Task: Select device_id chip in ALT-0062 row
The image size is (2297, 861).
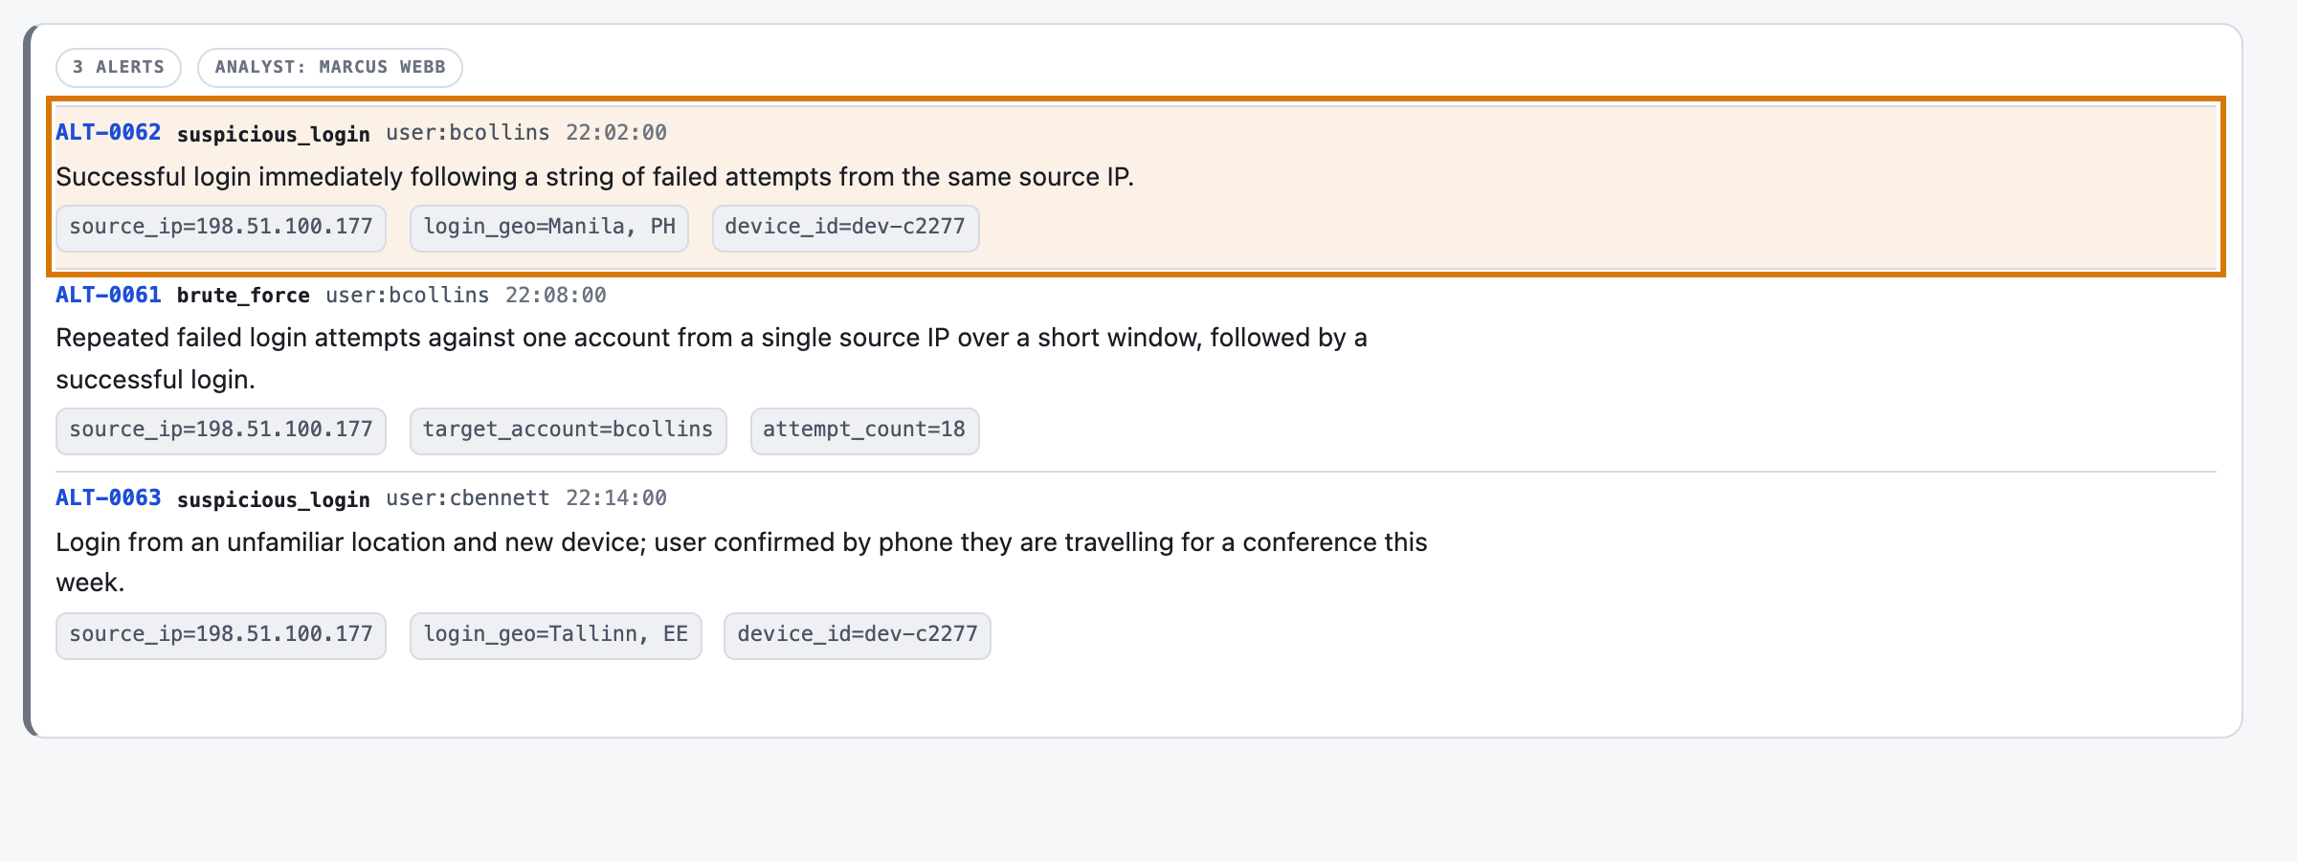Action: click(845, 228)
